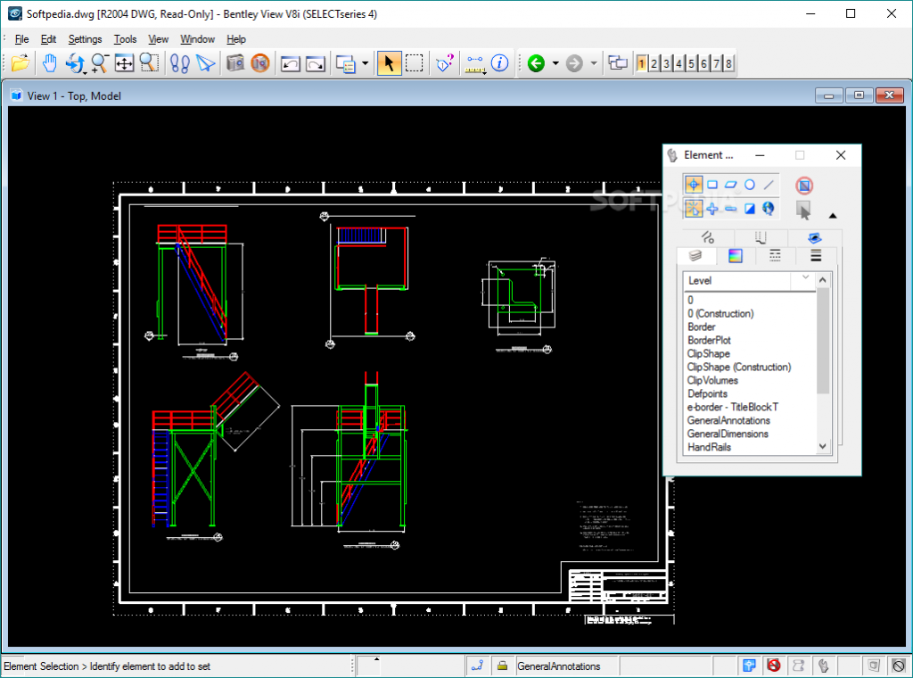Open the Tools menu
This screenshot has width=913, height=678.
[x=125, y=39]
